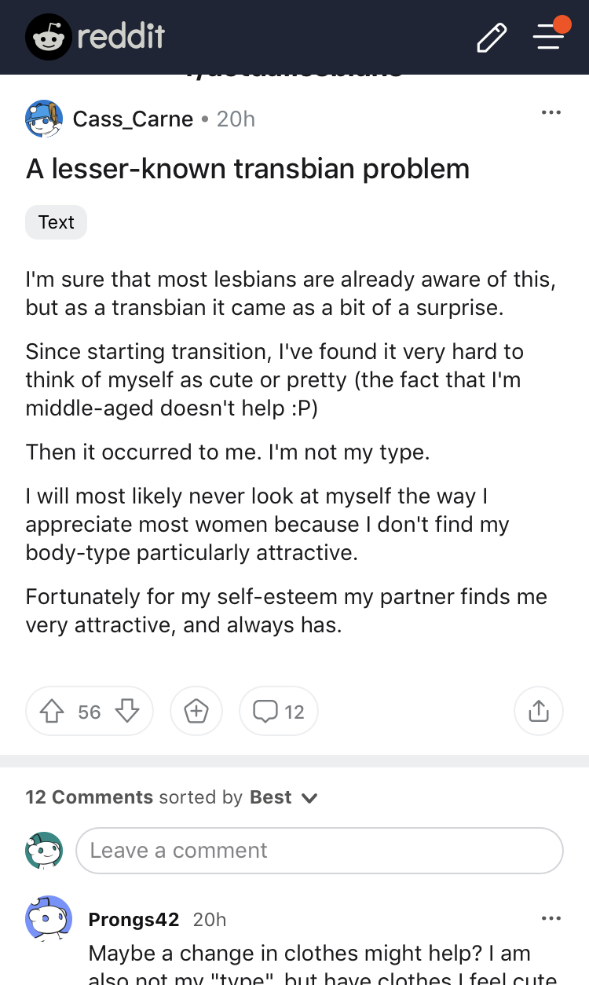Image resolution: width=589 pixels, height=985 pixels.
Task: Upvote the transbian problem post
Action: (x=52, y=712)
